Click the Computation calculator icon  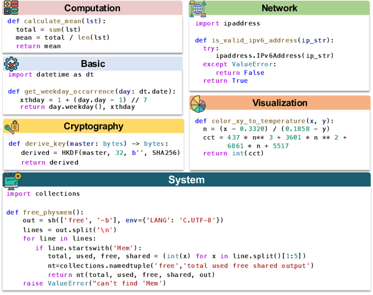[10, 8]
